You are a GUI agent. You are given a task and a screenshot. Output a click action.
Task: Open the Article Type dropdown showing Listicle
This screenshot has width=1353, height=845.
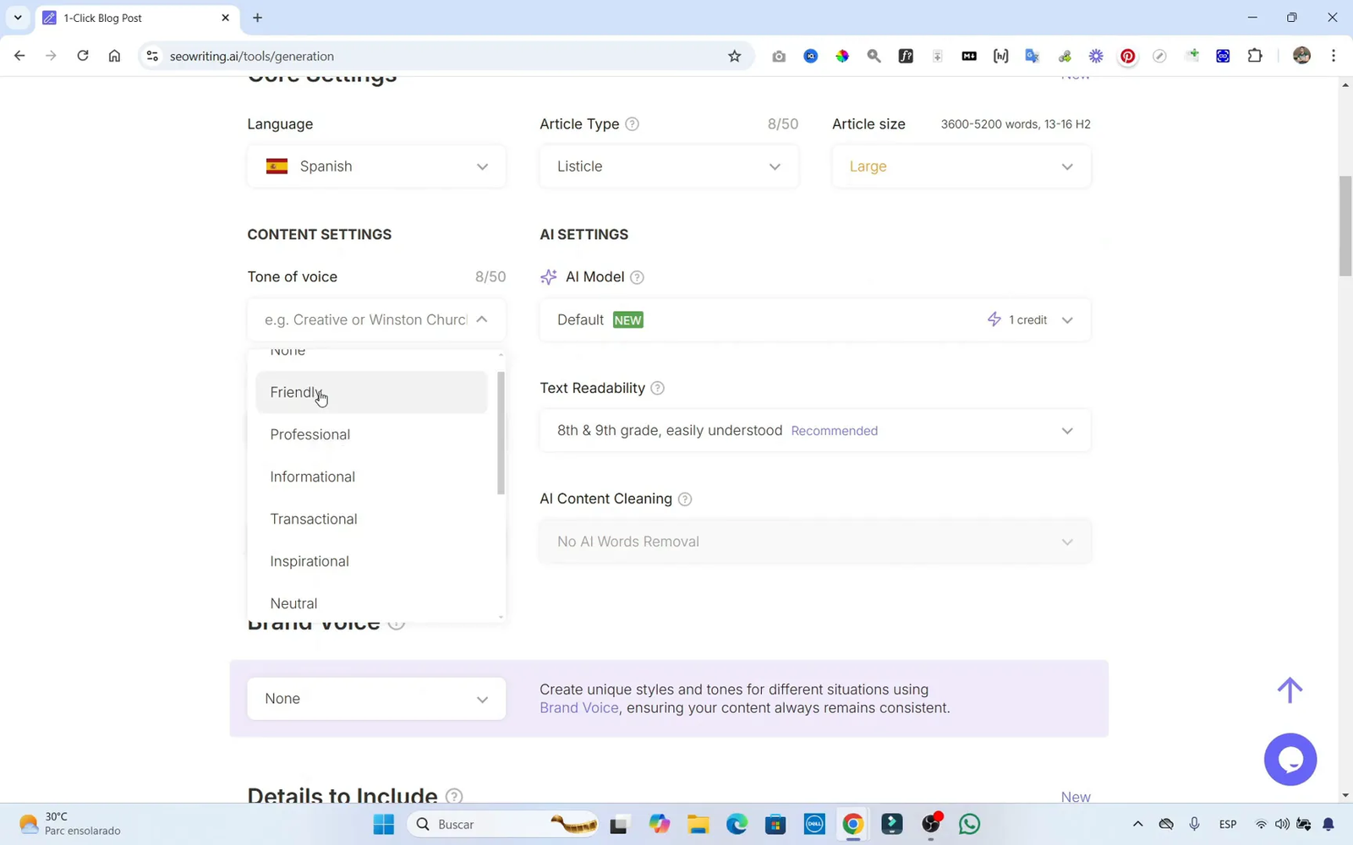(x=668, y=166)
